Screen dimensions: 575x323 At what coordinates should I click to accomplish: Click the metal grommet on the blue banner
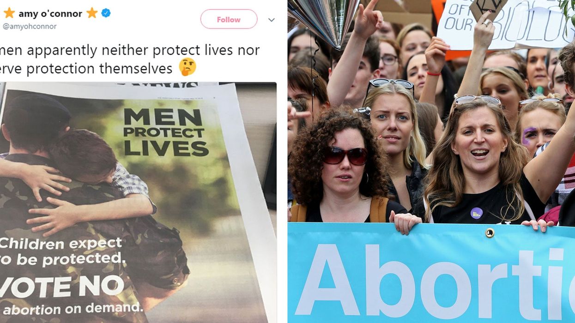click(x=490, y=233)
